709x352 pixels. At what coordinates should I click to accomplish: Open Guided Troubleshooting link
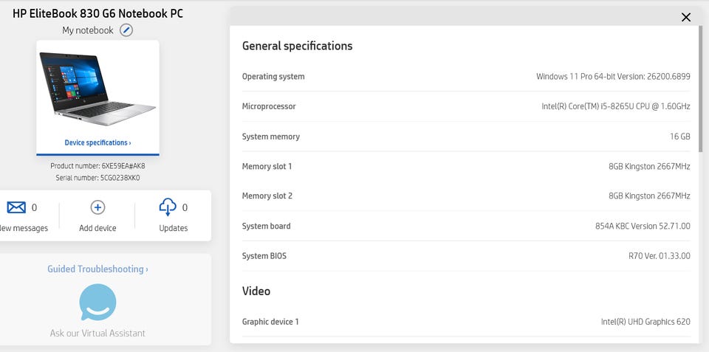pos(97,269)
